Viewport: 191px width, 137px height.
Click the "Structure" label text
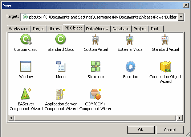pyautogui.click(x=96, y=77)
